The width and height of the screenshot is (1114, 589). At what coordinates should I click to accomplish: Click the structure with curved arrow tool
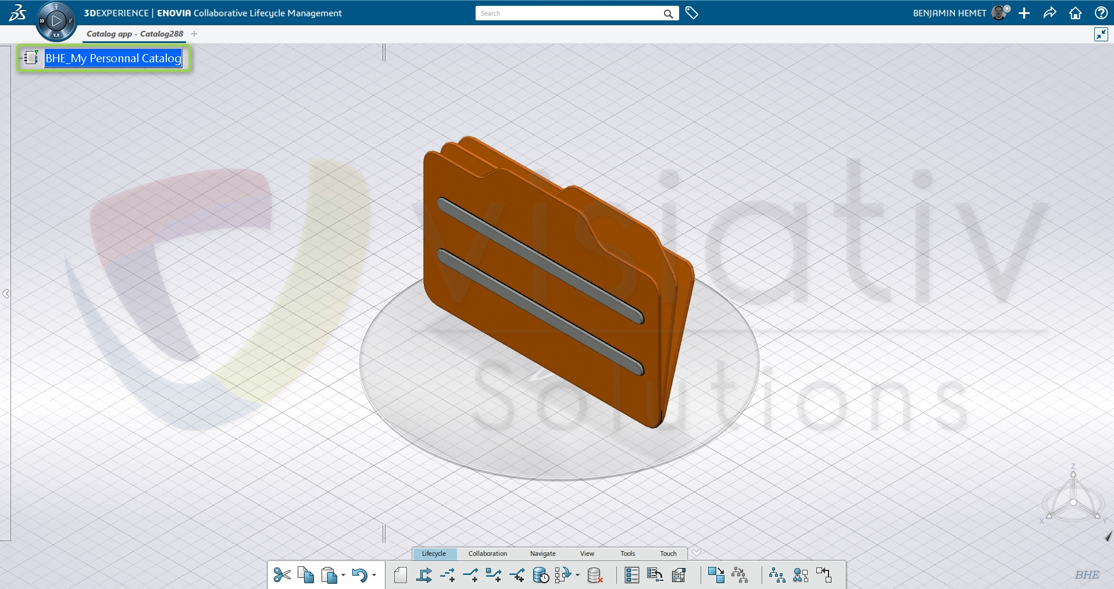pos(563,575)
